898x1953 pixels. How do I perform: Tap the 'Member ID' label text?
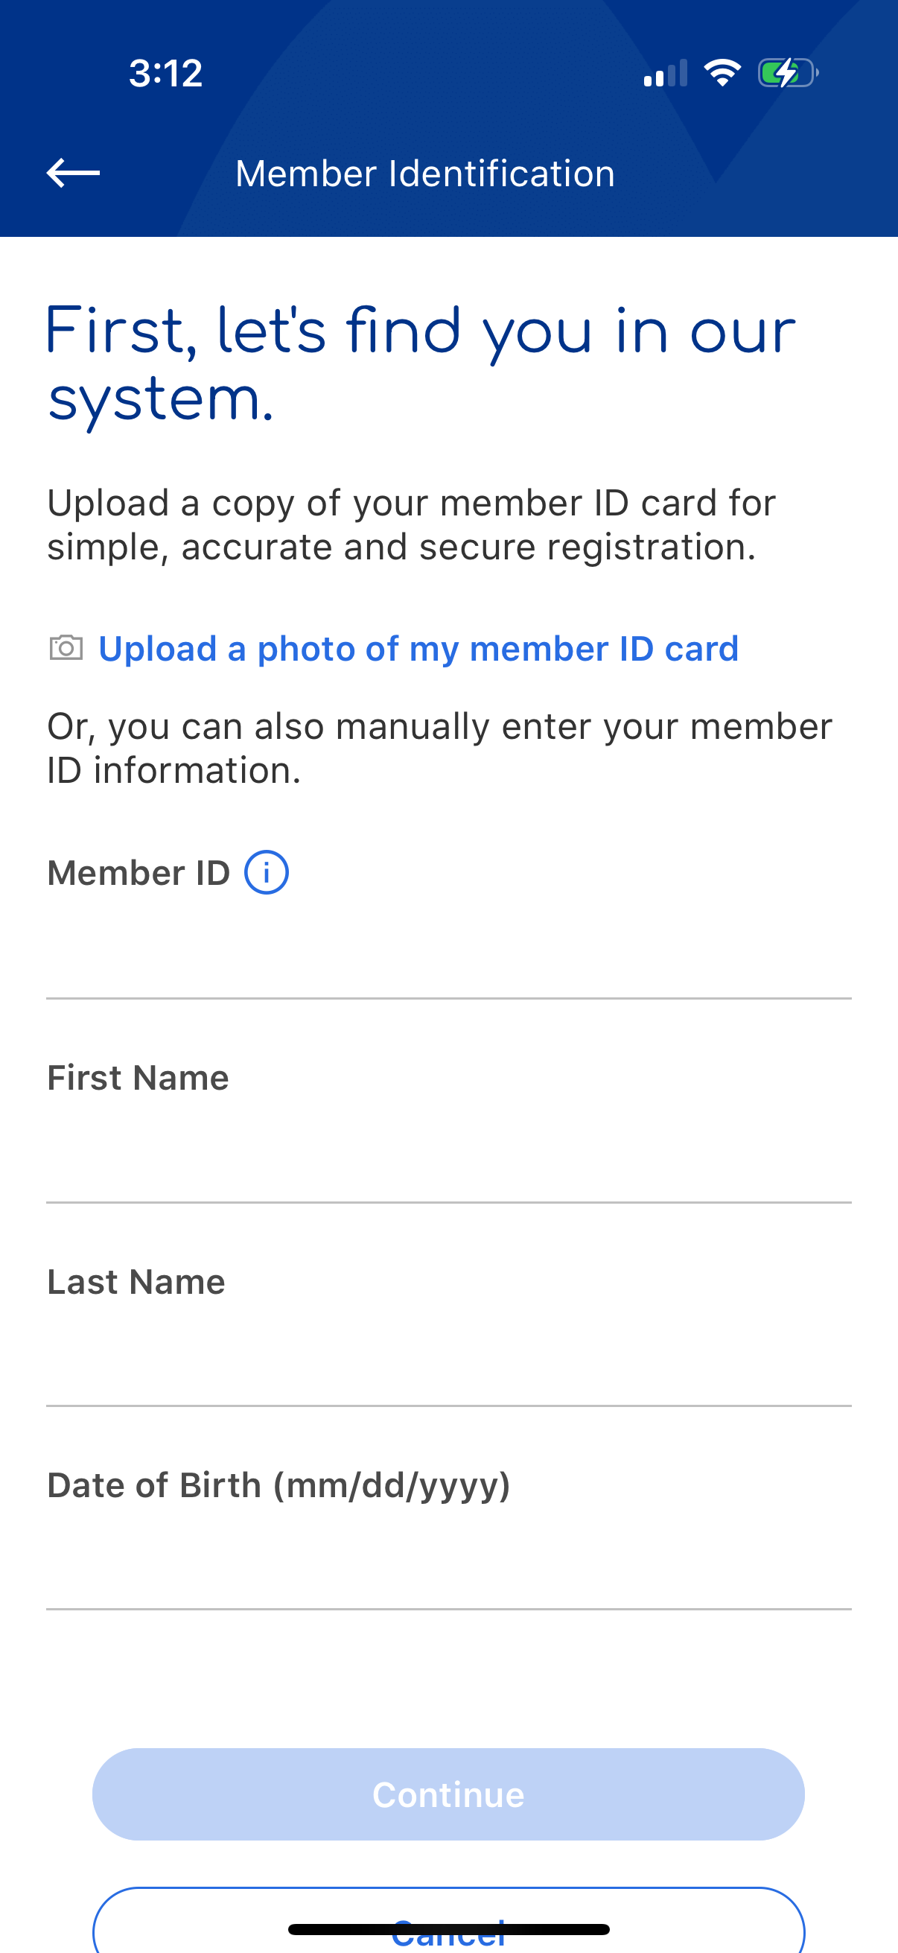138,873
